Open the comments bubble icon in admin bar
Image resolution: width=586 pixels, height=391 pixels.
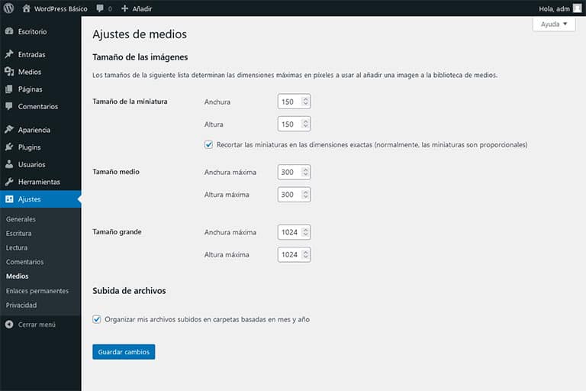click(x=100, y=8)
